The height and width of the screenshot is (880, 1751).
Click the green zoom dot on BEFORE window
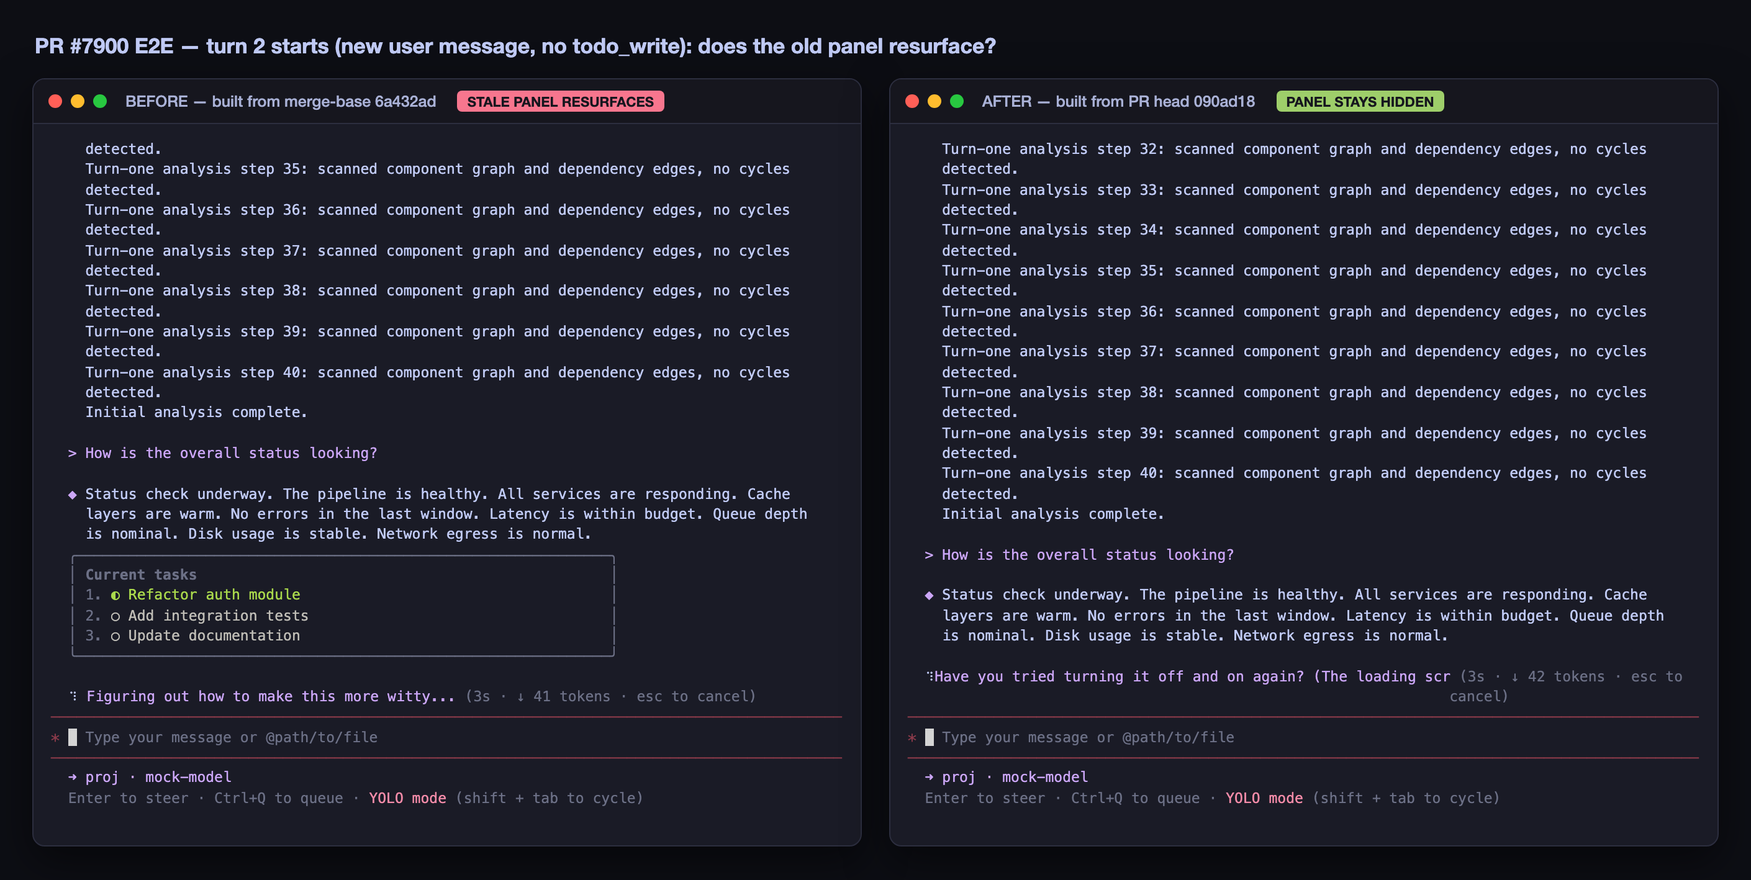[100, 101]
